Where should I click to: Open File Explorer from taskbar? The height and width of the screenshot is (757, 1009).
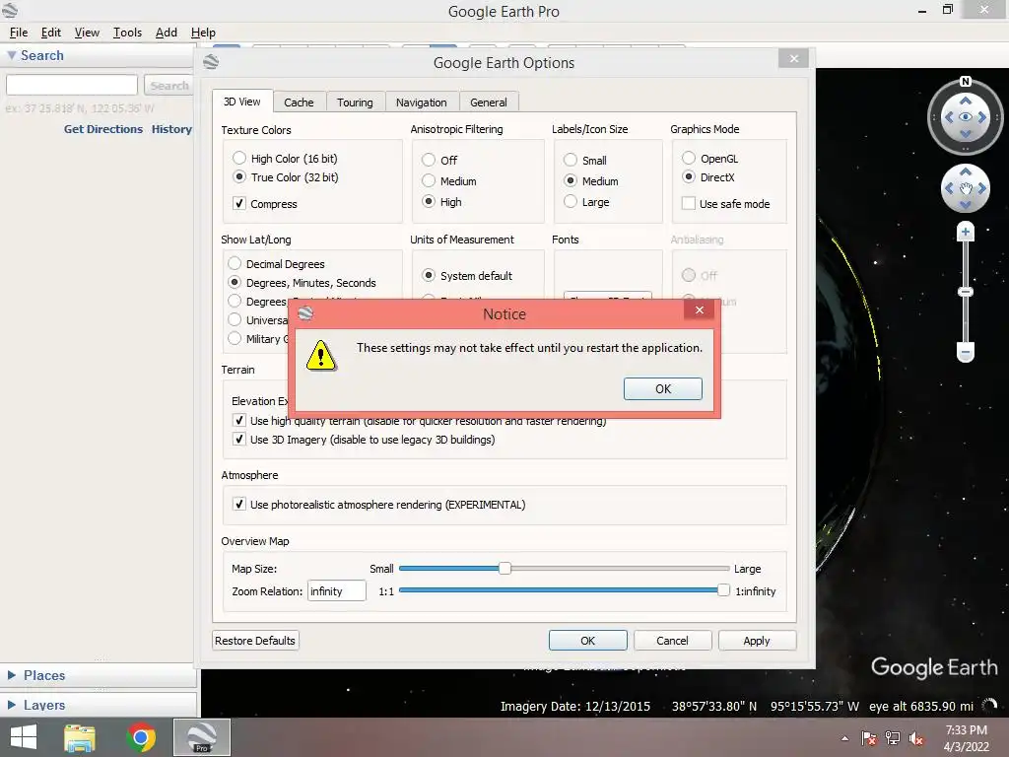(x=80, y=737)
